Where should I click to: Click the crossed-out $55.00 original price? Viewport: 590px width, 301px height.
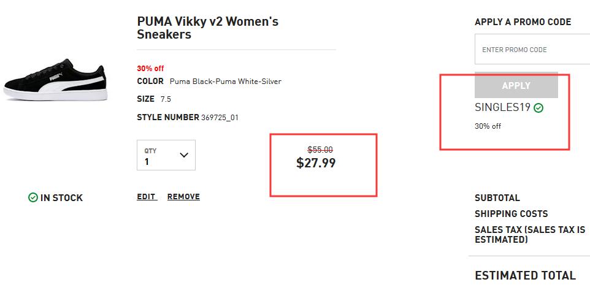pos(320,150)
